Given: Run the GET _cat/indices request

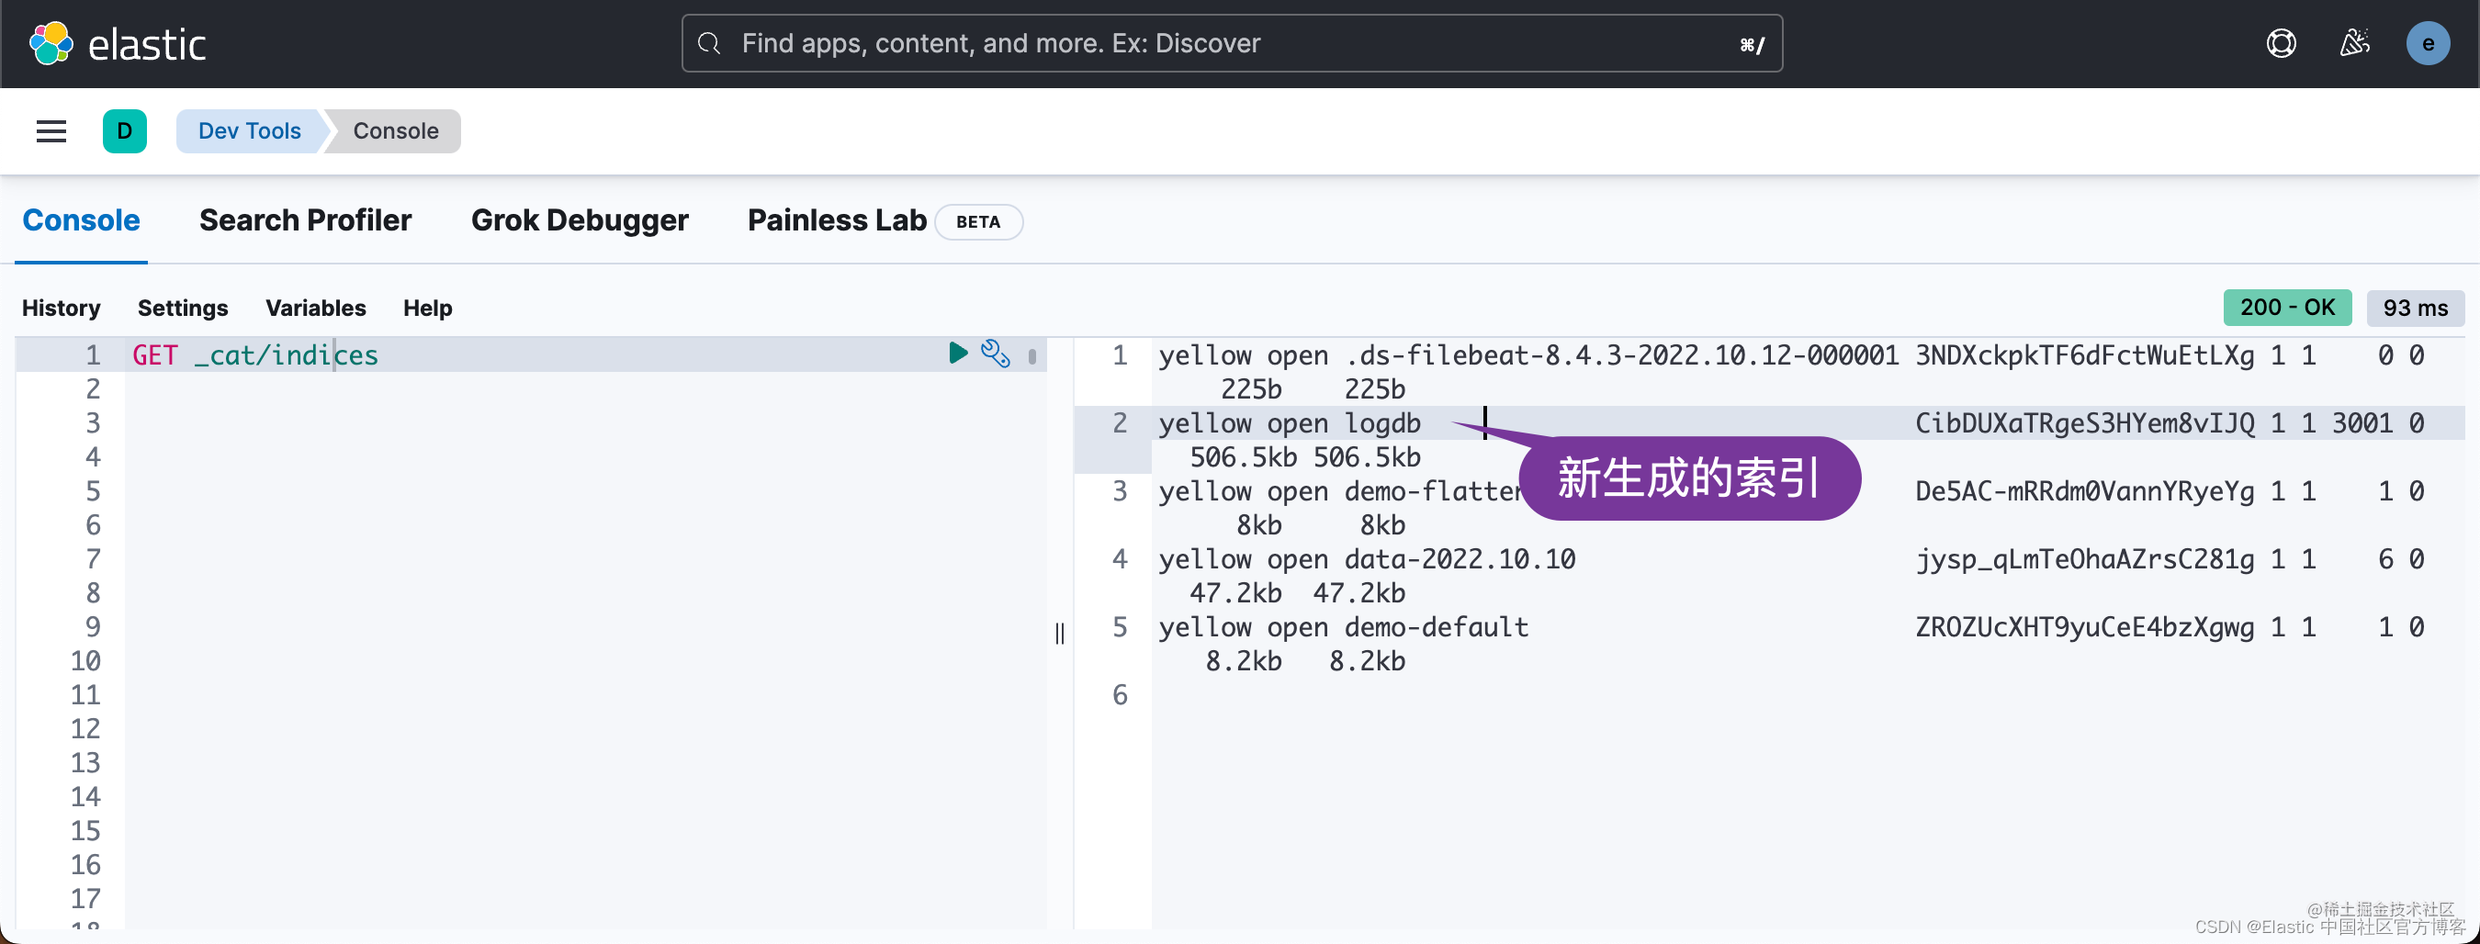Looking at the screenshot, I should point(958,354).
